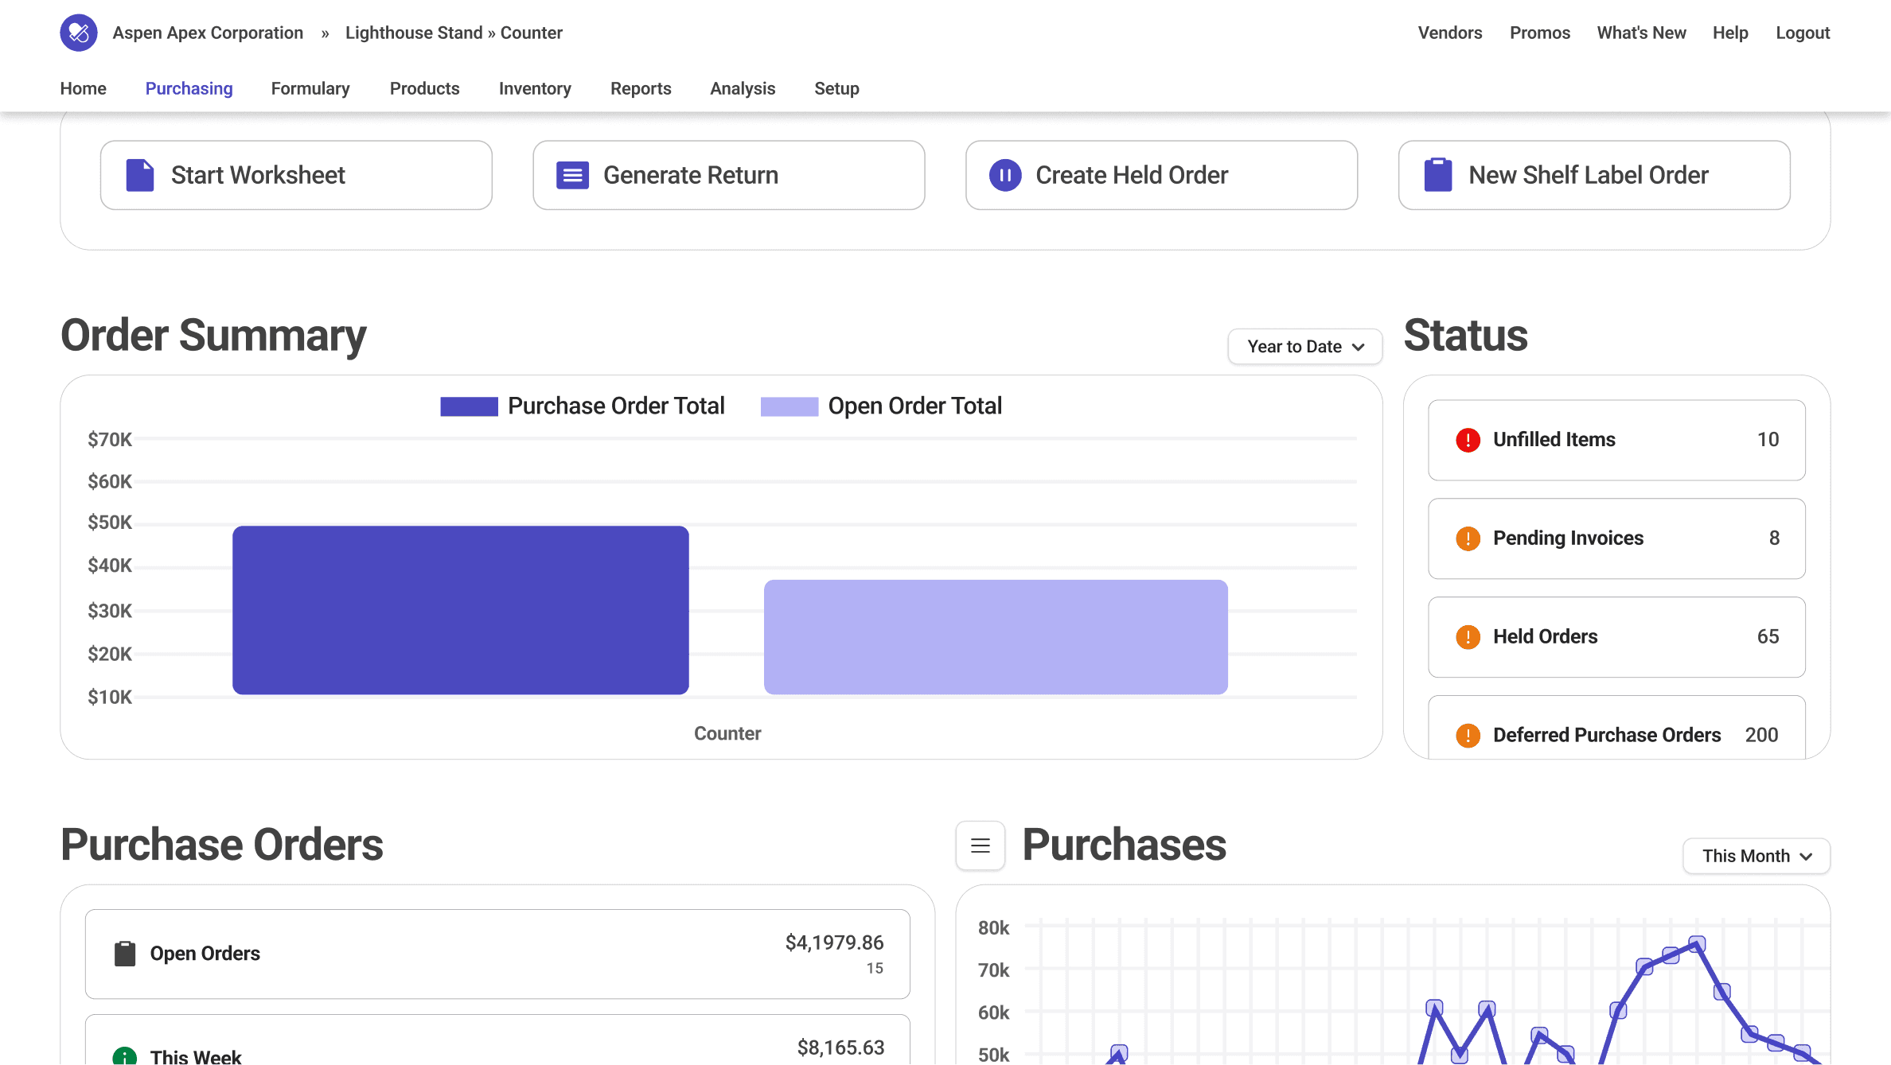The width and height of the screenshot is (1891, 1065).
Task: Click the orange Pending Invoices warning icon
Action: [x=1468, y=538]
